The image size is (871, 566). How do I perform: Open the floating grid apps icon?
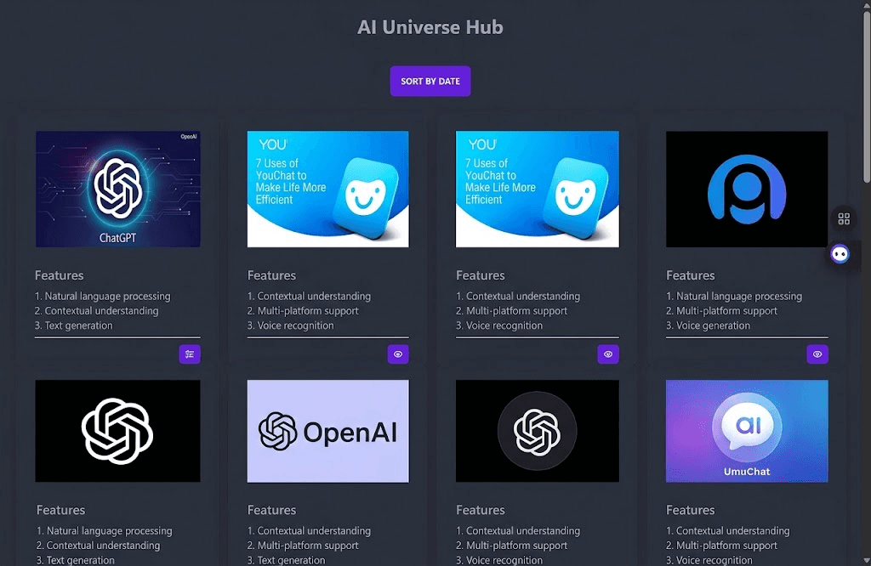[x=844, y=218]
